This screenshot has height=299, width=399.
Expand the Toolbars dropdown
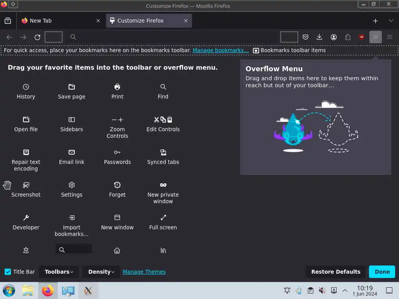point(59,272)
